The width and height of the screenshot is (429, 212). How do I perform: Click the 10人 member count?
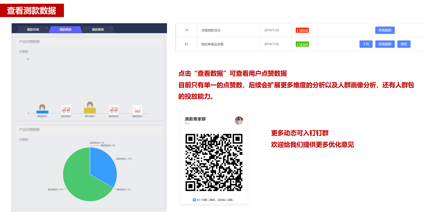coord(187,124)
